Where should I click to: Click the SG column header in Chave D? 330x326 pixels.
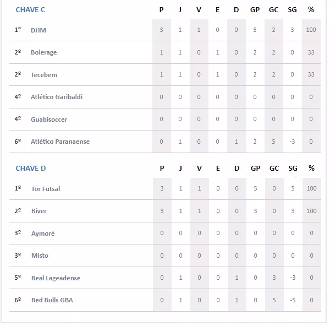click(293, 169)
